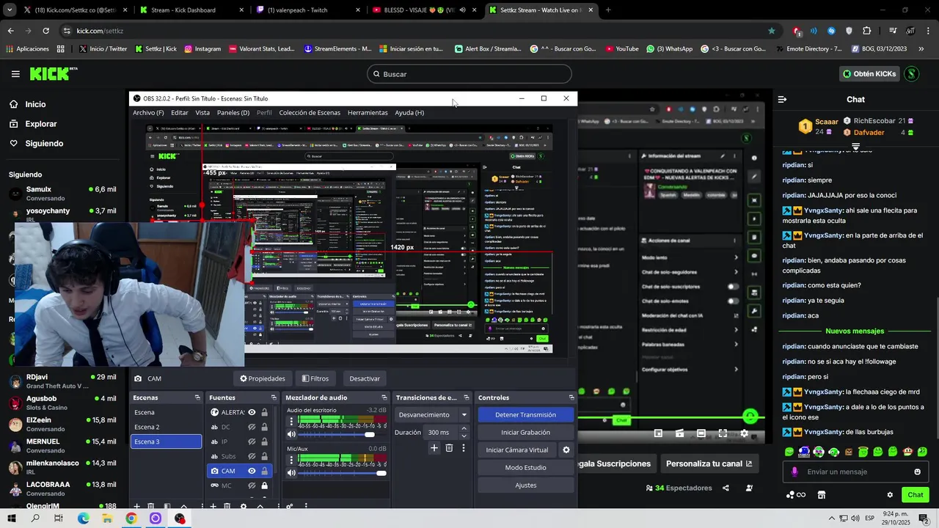This screenshot has height=528, width=939.
Task: Pop out the Escenas dock panel
Action: point(197,397)
